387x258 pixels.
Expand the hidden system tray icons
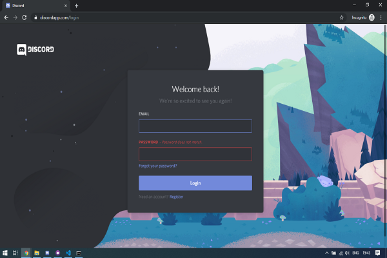click(x=327, y=253)
